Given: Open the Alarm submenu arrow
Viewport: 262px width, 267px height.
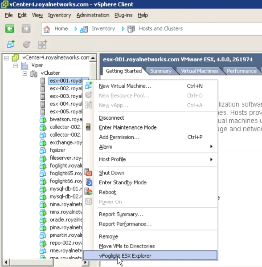Looking at the screenshot, I should 211,146.
